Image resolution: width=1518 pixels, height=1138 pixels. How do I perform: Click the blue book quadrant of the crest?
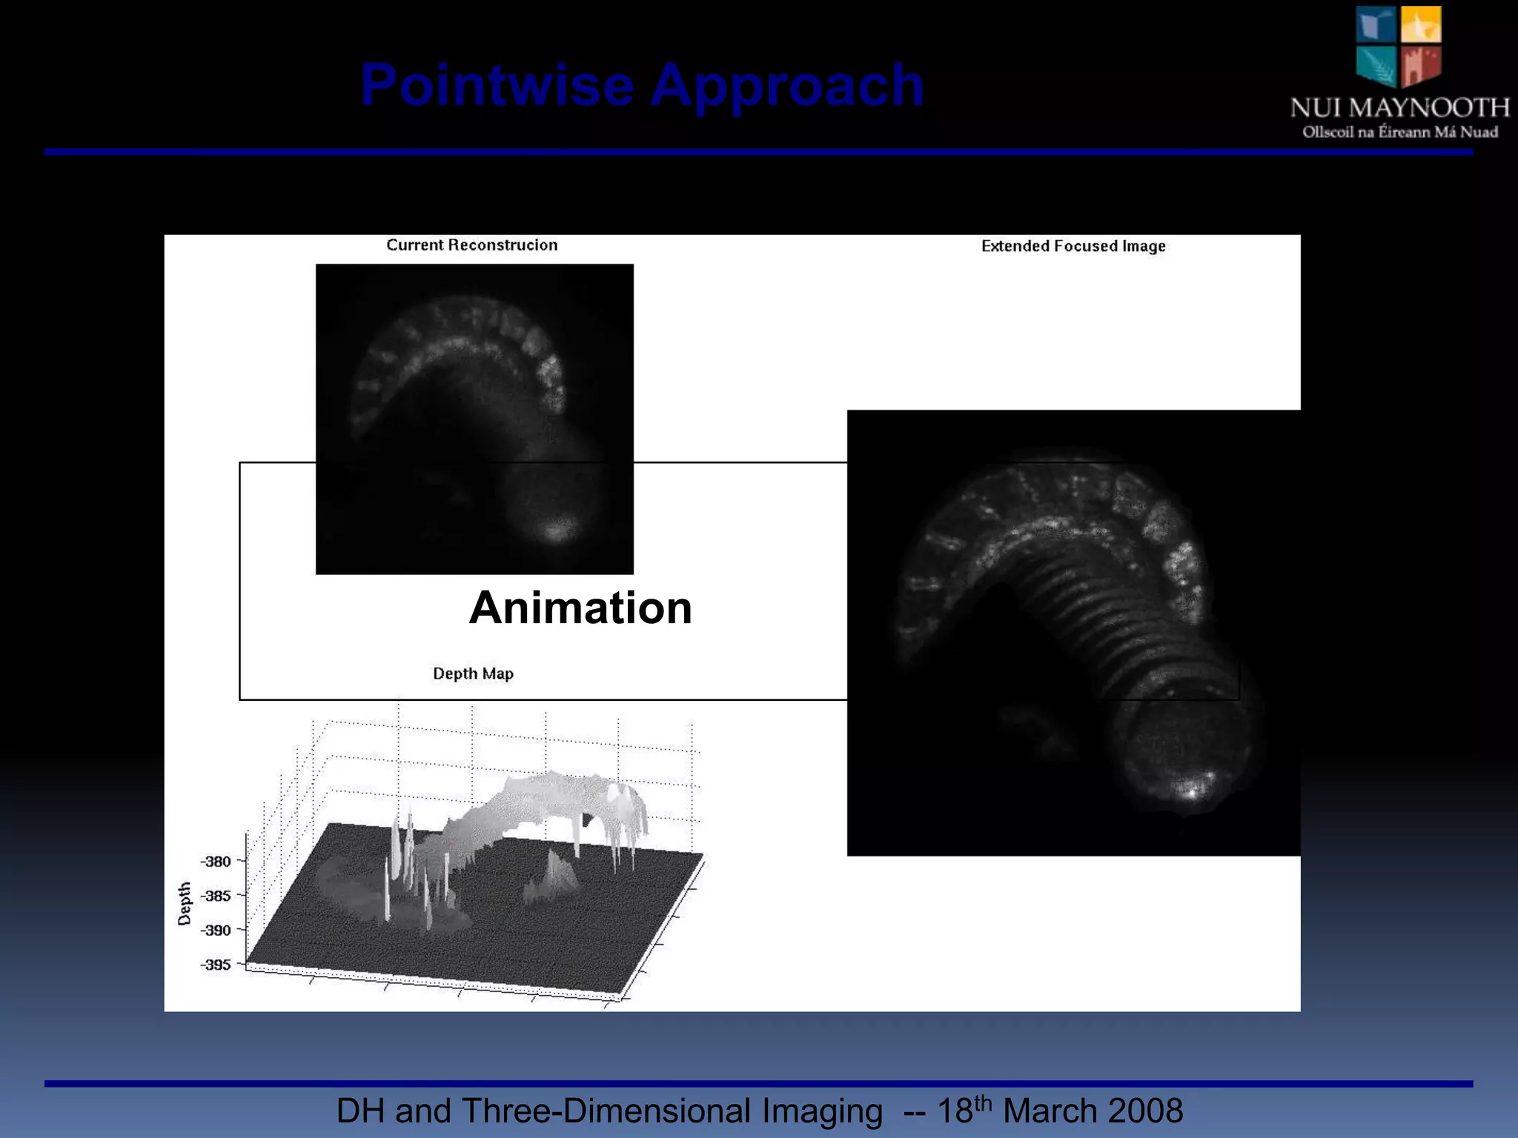[1376, 25]
